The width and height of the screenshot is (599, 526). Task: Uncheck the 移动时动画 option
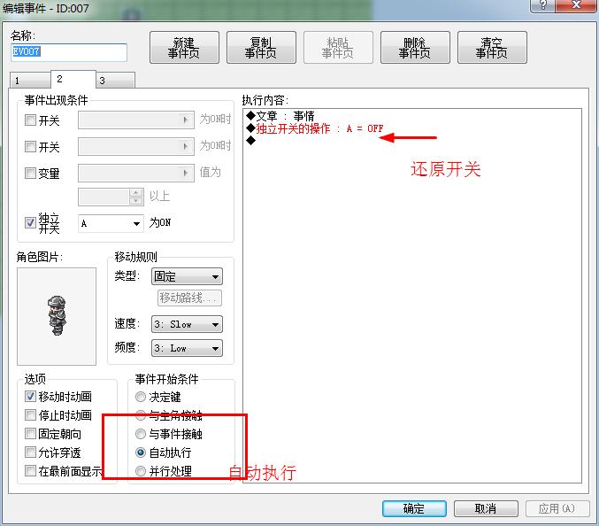30,396
